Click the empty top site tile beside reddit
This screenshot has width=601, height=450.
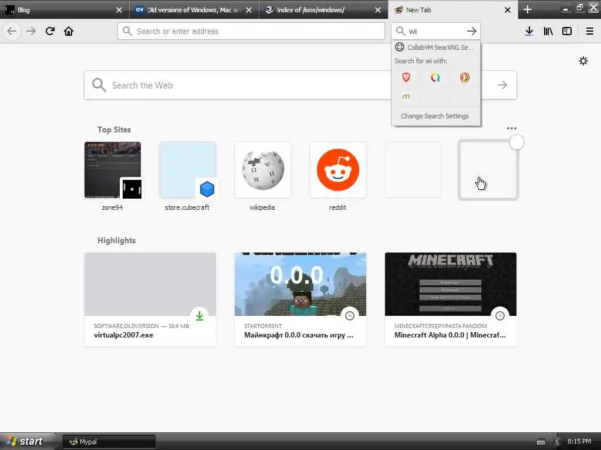coord(413,170)
